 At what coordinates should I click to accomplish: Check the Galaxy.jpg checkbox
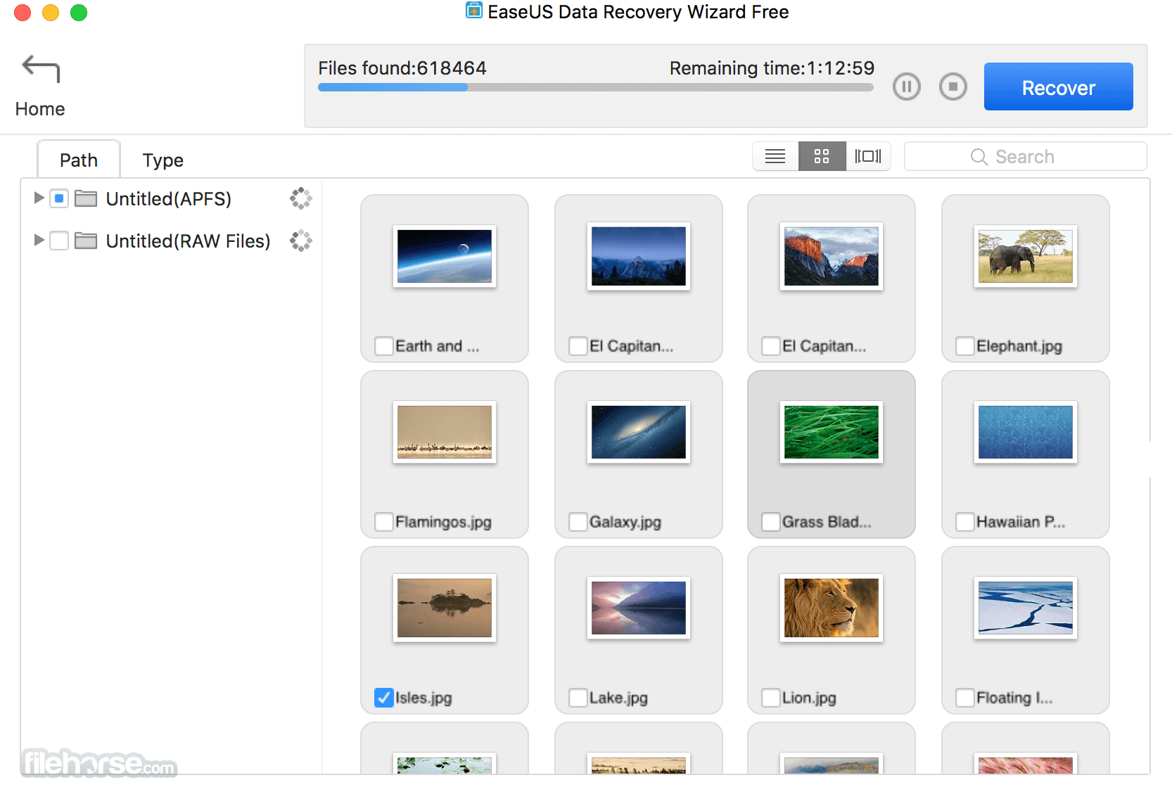pos(578,522)
